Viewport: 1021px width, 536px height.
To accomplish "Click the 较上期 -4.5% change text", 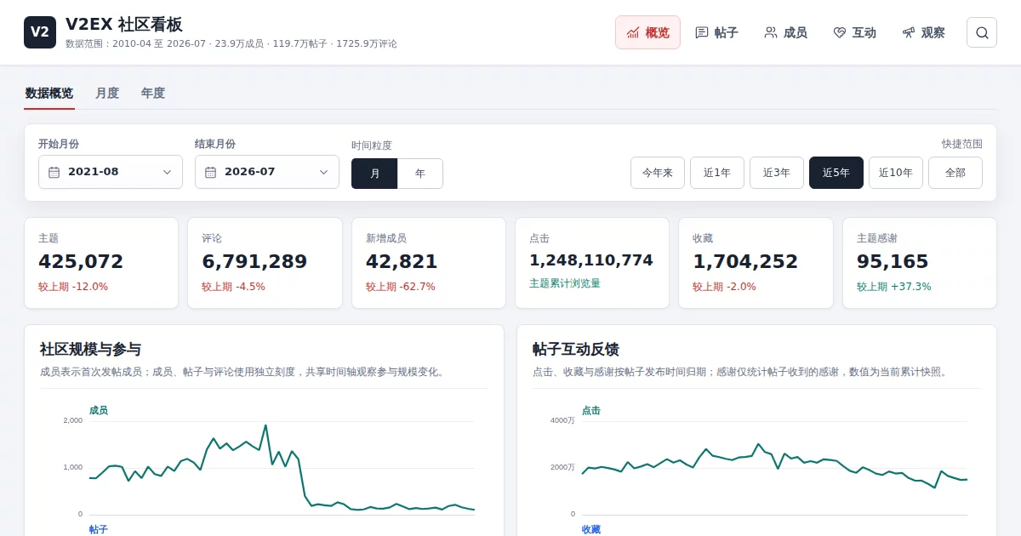I will (x=233, y=287).
